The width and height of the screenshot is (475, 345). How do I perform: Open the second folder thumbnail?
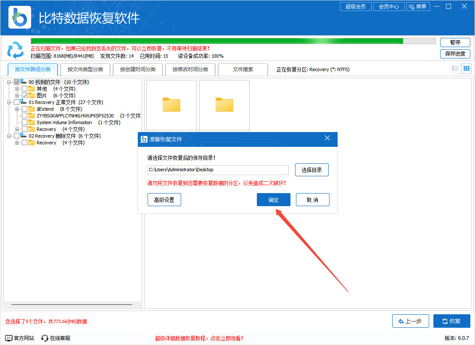click(x=224, y=105)
